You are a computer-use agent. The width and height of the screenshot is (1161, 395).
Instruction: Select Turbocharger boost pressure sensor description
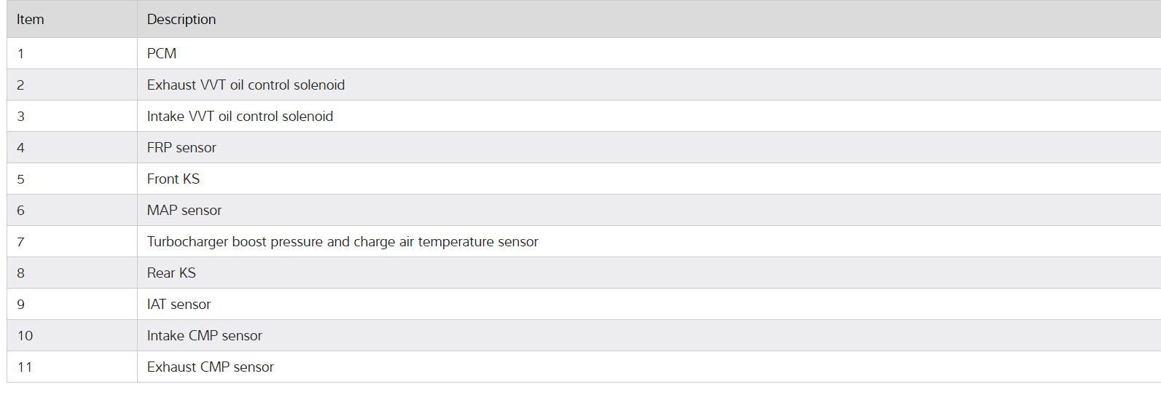pyautogui.click(x=343, y=242)
